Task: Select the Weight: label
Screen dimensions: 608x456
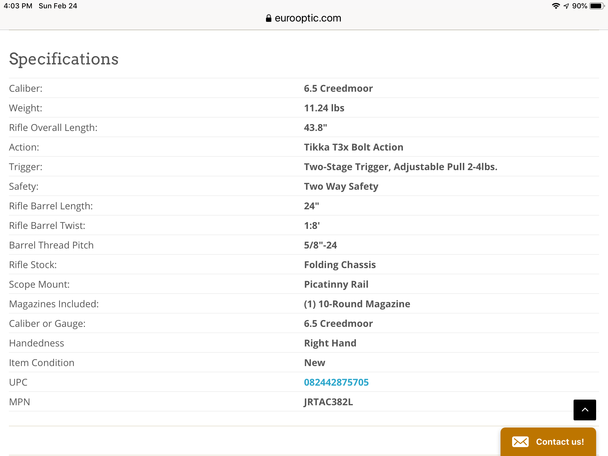Action: (x=26, y=108)
